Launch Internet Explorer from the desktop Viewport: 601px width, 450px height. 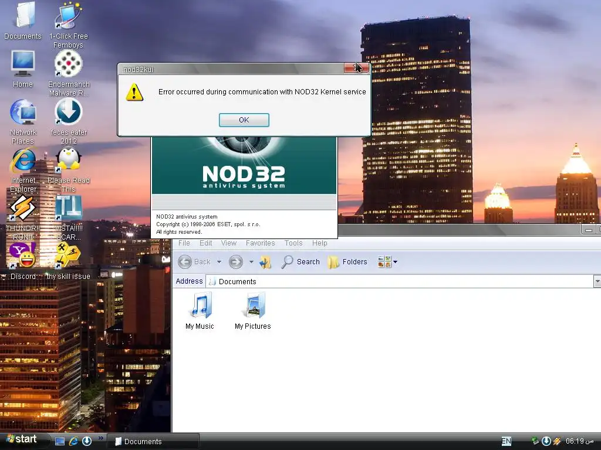pos(23,171)
